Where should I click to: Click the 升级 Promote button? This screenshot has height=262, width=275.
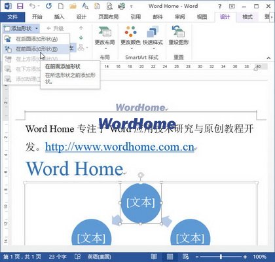click(55, 28)
